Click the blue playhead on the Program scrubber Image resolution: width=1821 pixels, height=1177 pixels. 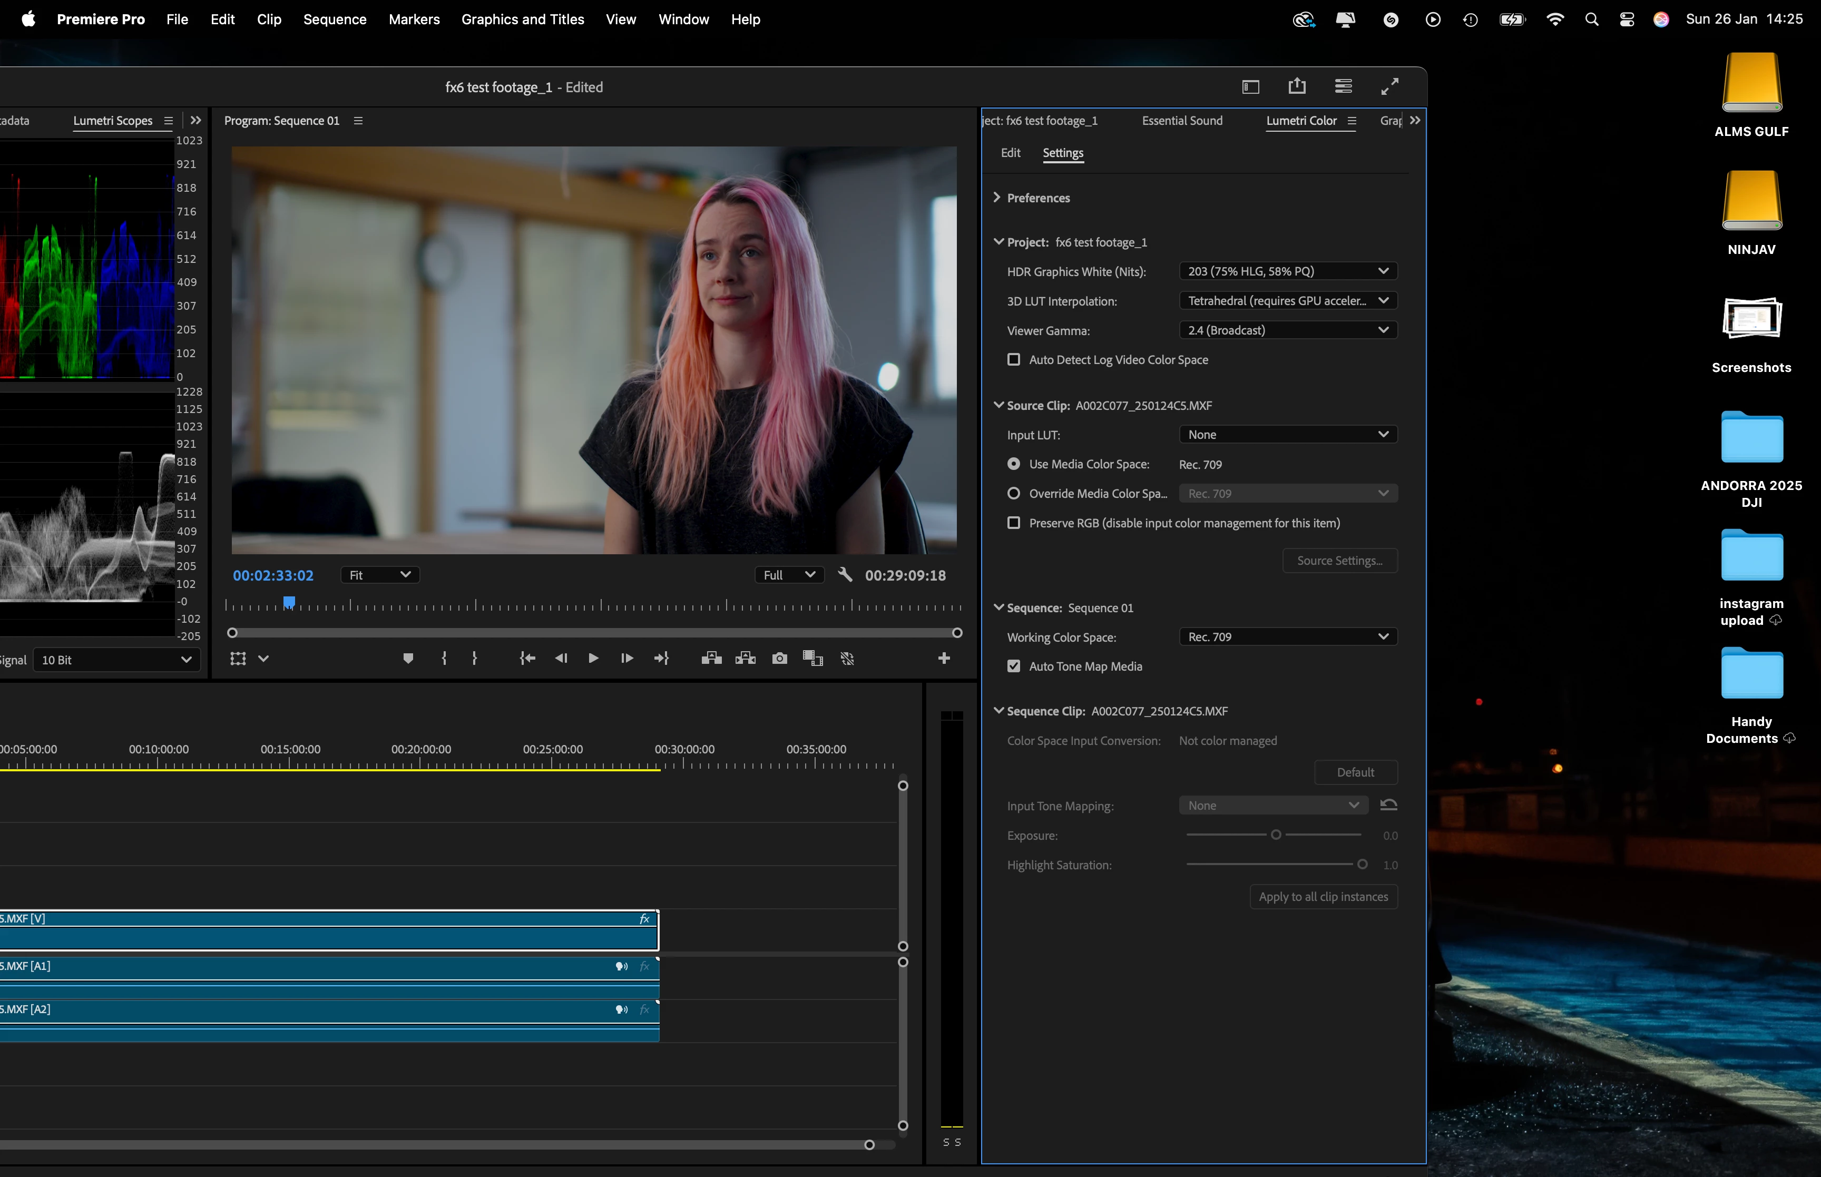(x=289, y=602)
